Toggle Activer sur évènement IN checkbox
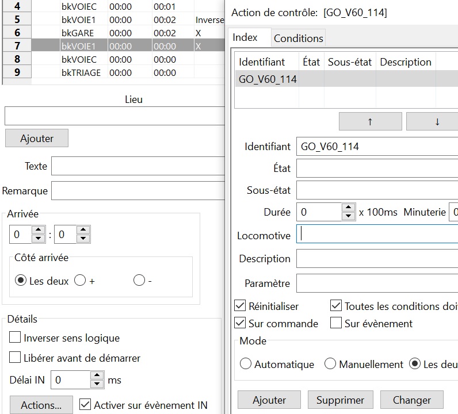 click(85, 405)
